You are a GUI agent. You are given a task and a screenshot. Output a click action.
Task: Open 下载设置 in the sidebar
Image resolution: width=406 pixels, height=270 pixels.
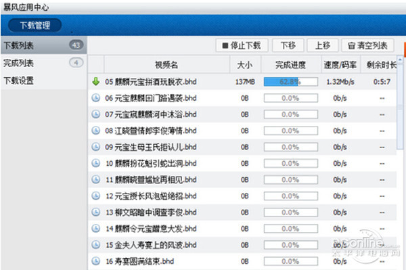43,81
